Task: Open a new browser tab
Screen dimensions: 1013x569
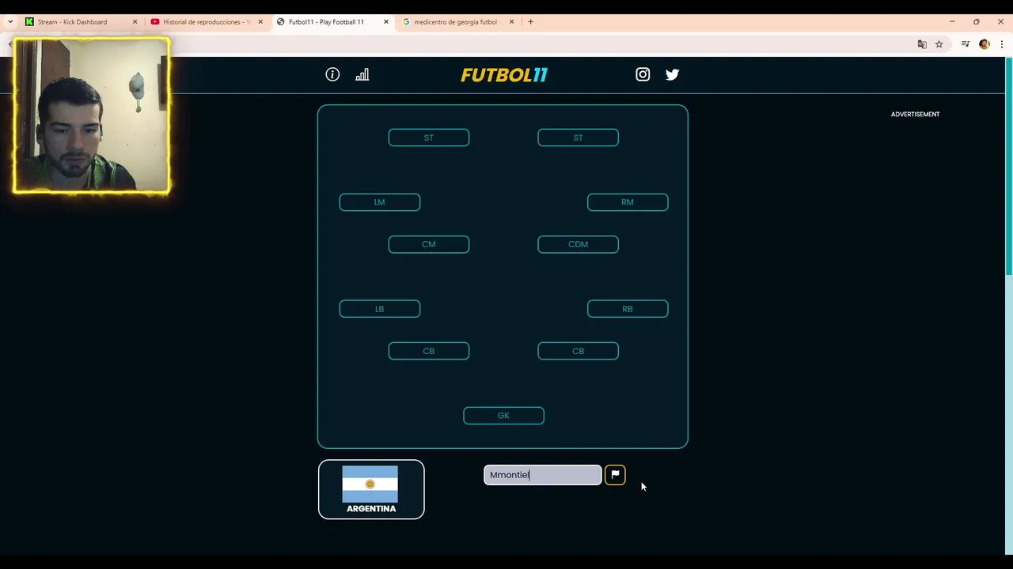Action: pos(531,22)
